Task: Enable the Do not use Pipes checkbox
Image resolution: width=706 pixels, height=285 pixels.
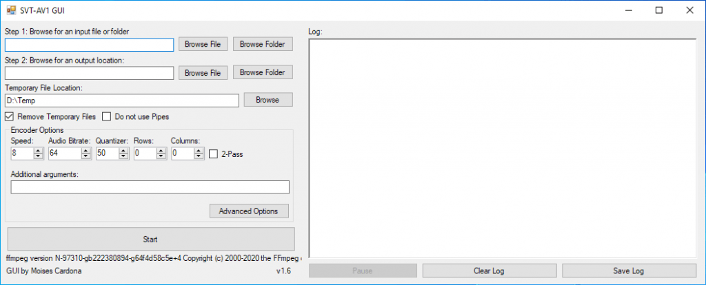Action: point(106,116)
